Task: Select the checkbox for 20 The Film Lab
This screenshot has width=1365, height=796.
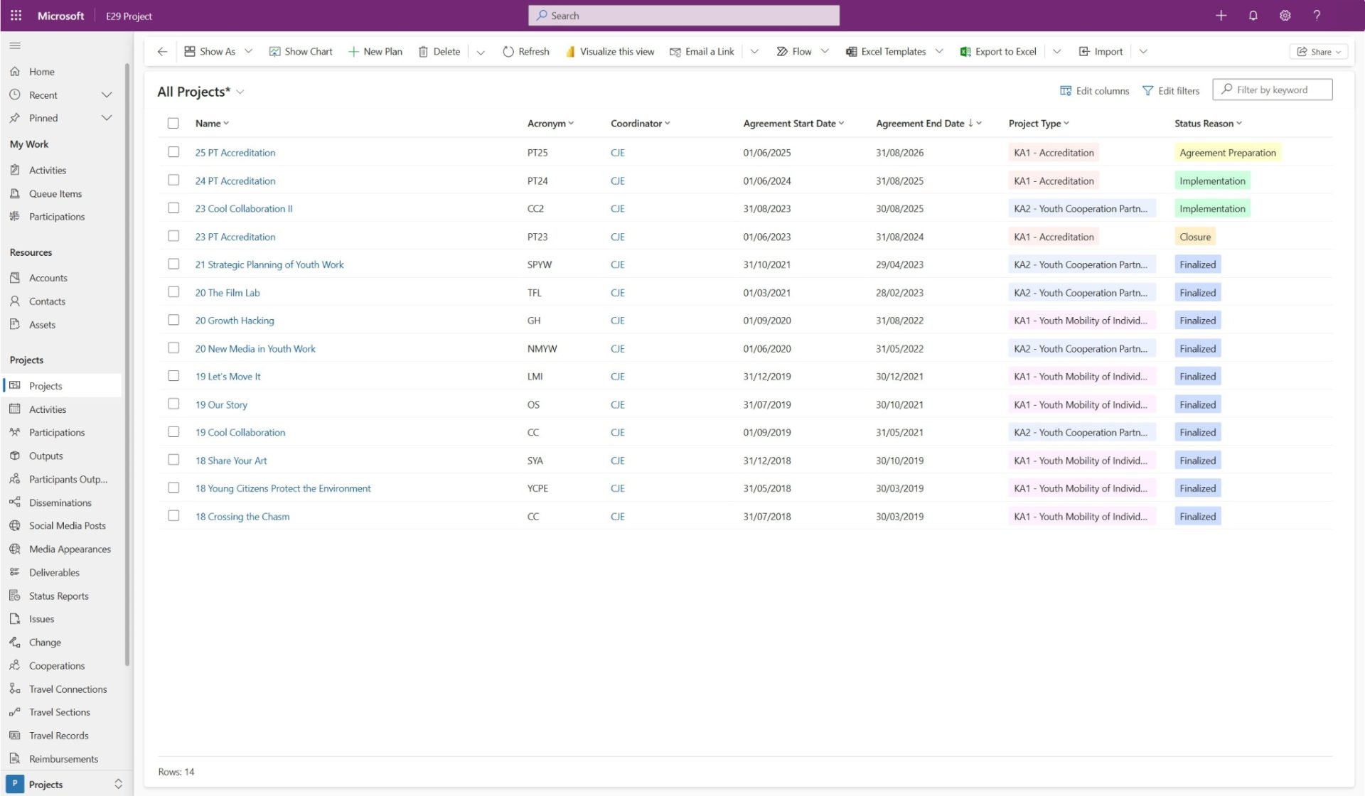Action: coord(173,291)
